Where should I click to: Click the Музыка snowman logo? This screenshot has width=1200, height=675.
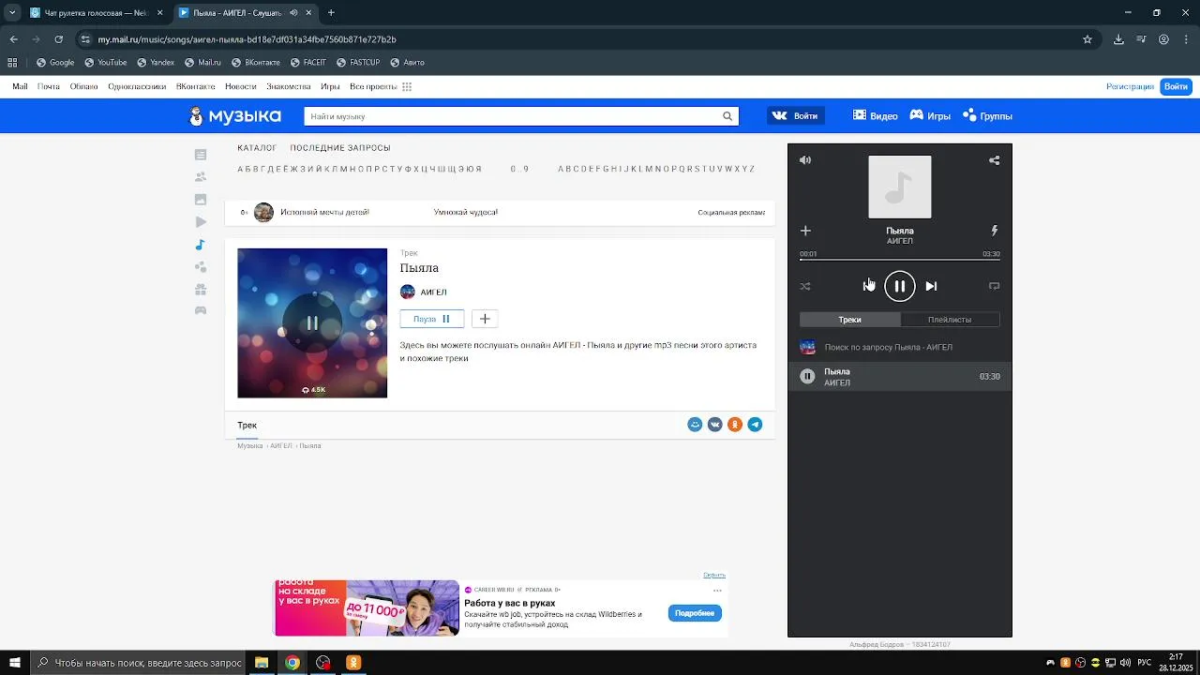[x=234, y=116]
